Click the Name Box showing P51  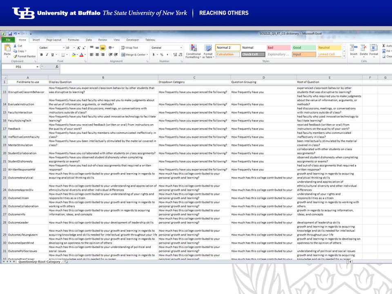click(x=19, y=67)
